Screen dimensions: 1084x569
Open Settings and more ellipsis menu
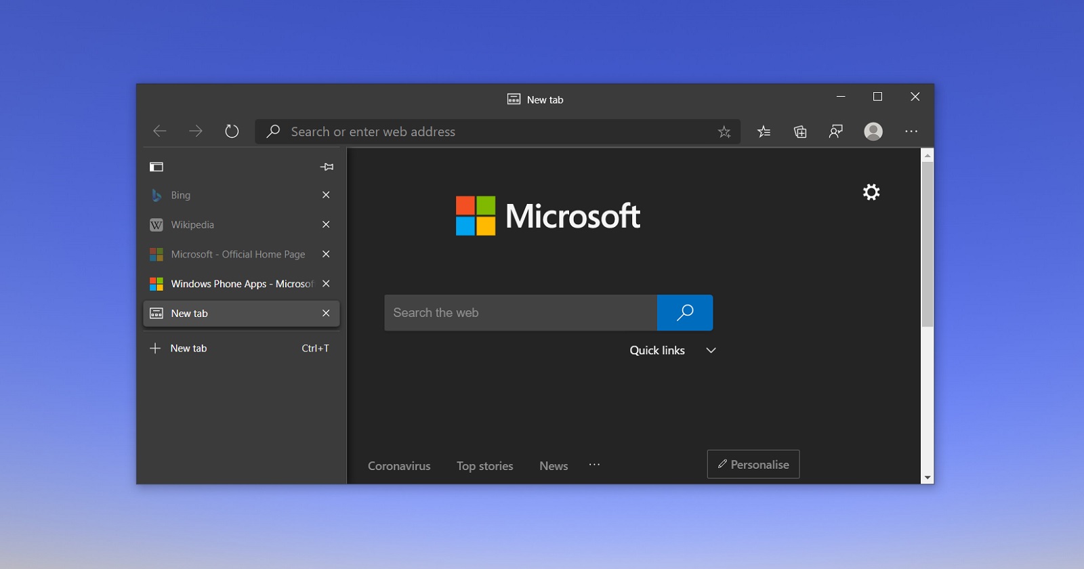pyautogui.click(x=911, y=131)
